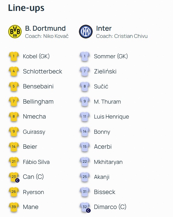Select coach Cristian Chivu
The height and width of the screenshot is (217, 173).
(122, 36)
